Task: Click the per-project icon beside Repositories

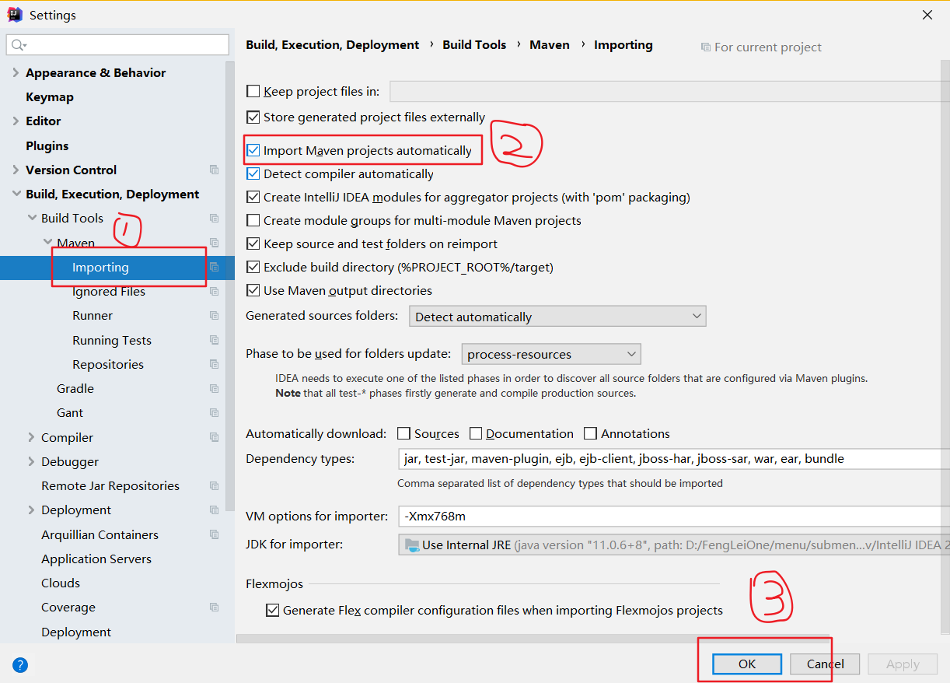Action: (214, 364)
